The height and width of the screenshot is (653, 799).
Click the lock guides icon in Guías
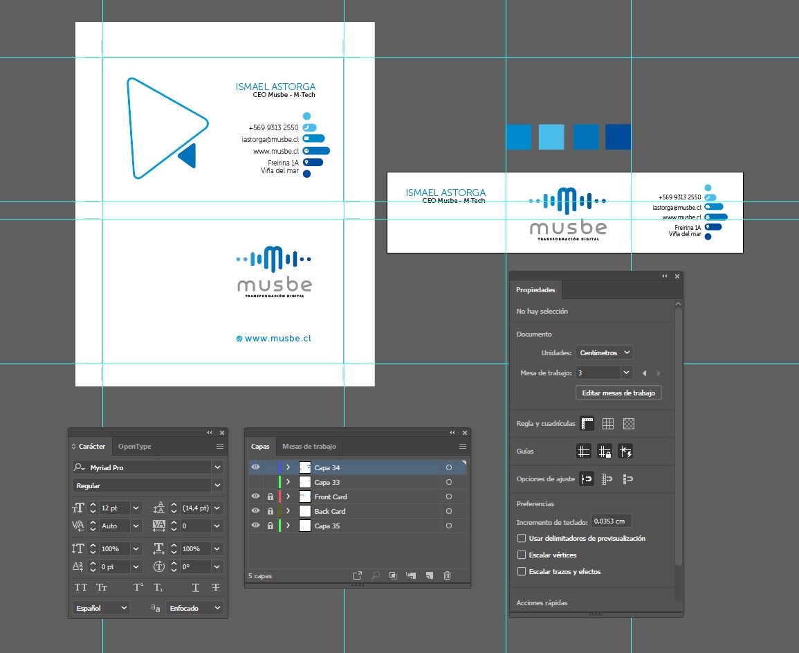click(x=605, y=451)
